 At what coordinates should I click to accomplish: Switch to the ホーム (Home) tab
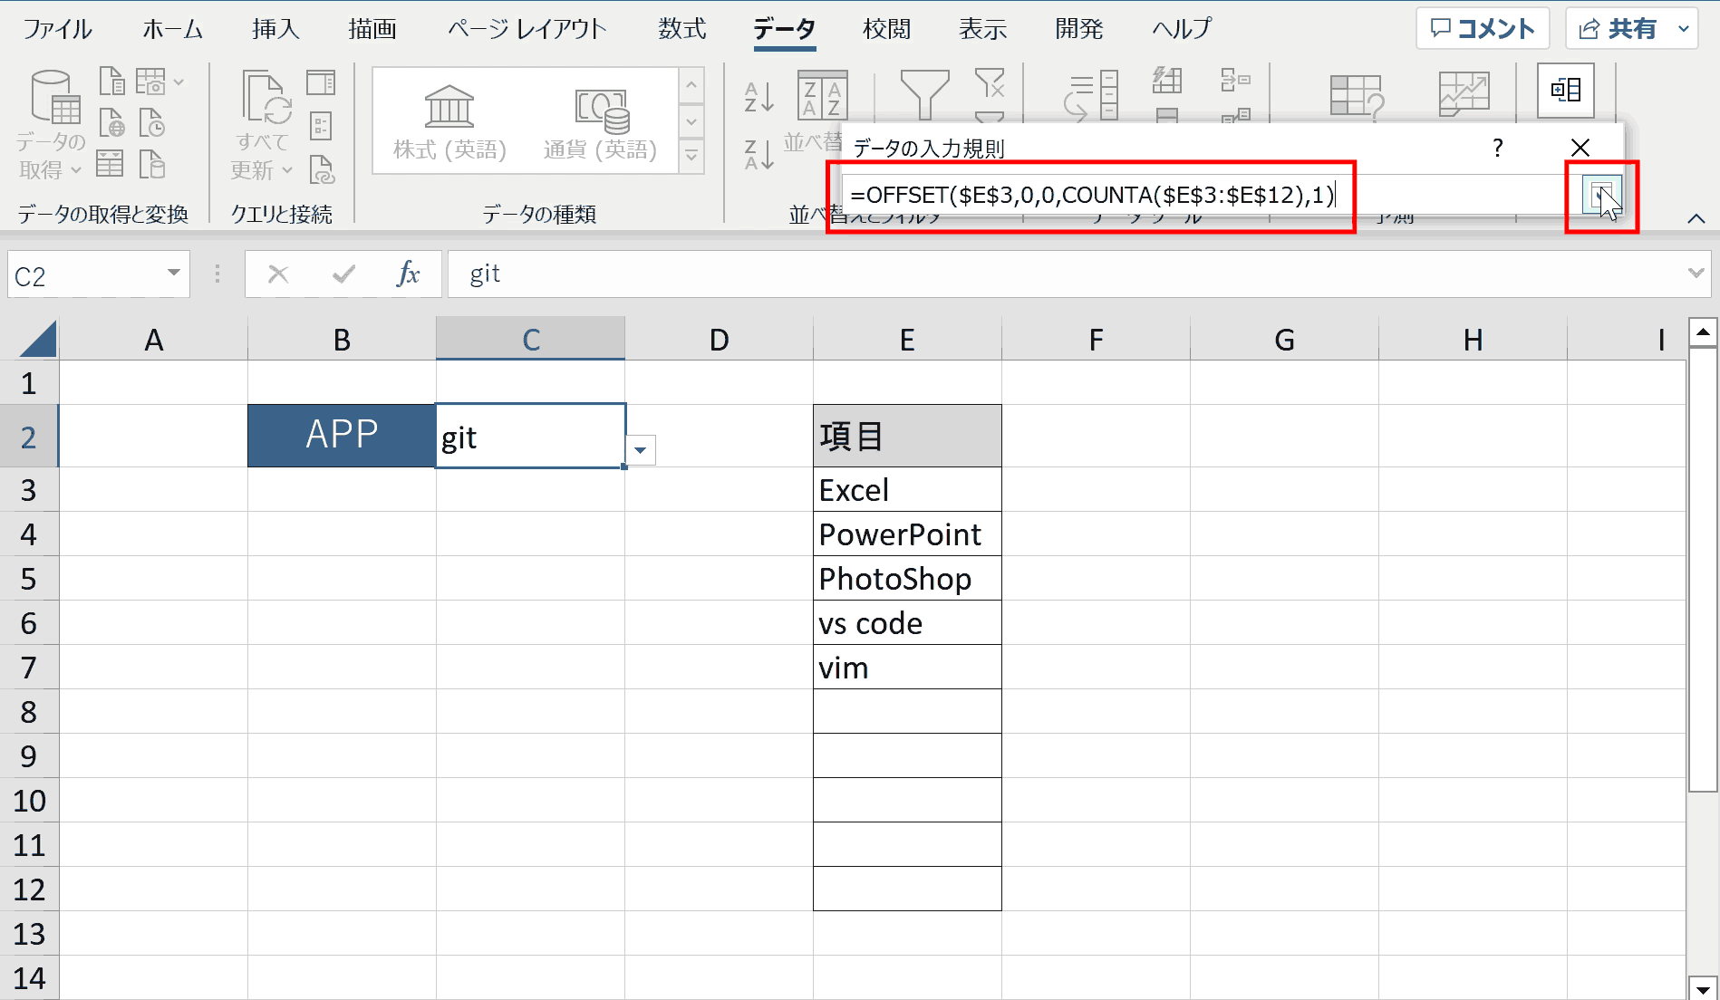(172, 29)
